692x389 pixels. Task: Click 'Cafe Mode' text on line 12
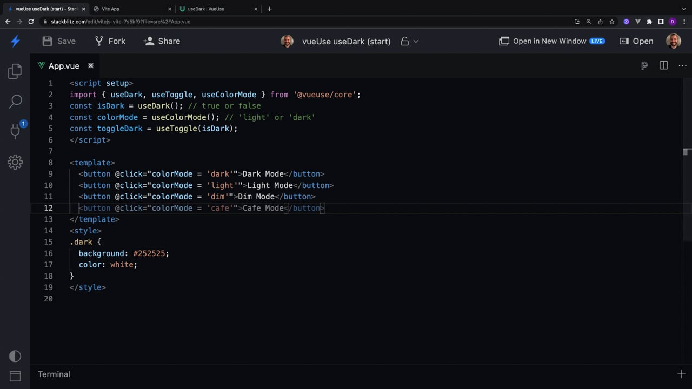point(263,208)
